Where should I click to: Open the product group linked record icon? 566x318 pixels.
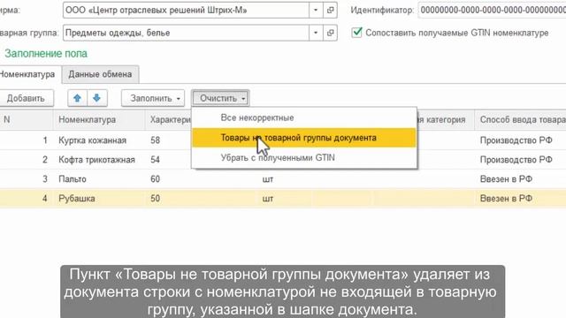coord(330,33)
